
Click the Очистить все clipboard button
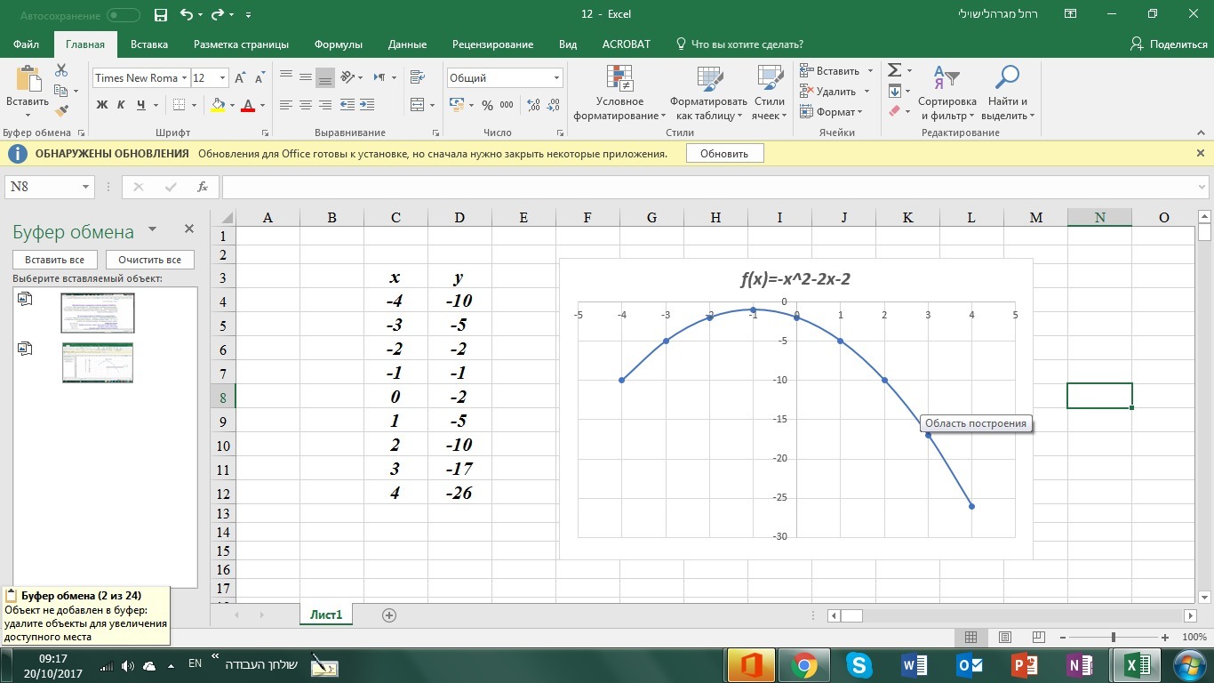[x=149, y=260]
